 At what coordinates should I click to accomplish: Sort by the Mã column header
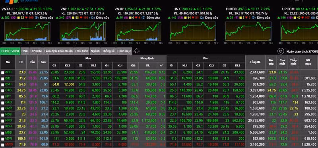8,62
